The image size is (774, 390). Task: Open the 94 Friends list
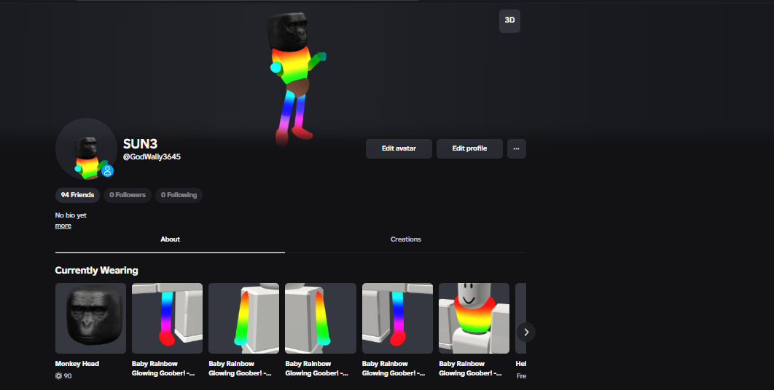tap(77, 195)
